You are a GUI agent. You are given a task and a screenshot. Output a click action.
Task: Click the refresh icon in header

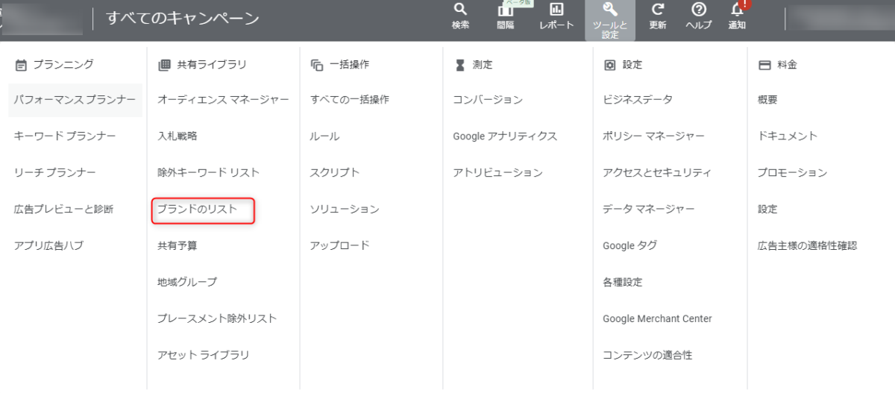pos(657,10)
